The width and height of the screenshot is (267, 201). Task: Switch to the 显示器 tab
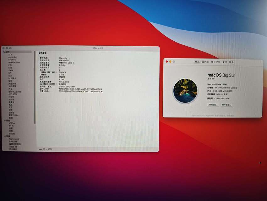(x=205, y=62)
